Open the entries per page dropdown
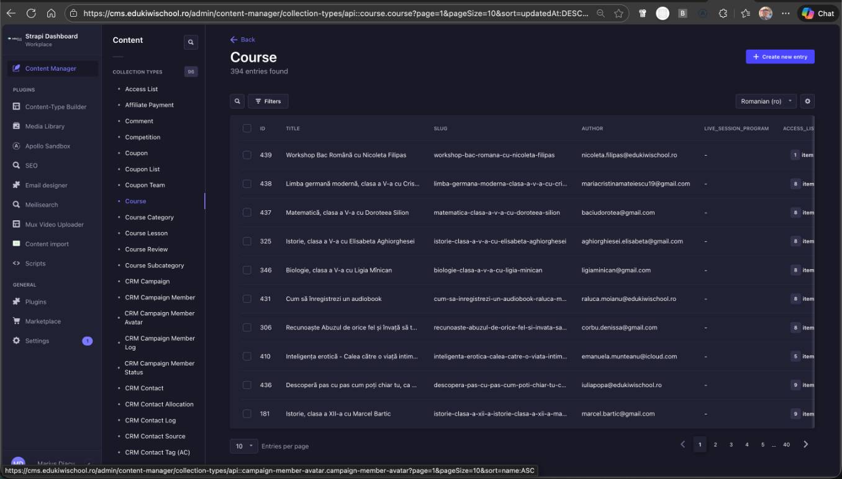 (244, 446)
